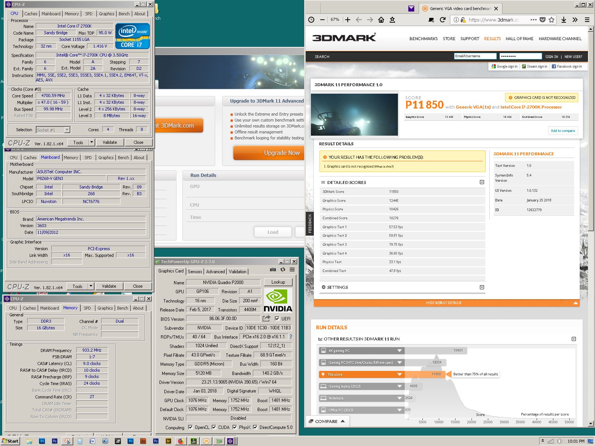Open the Selection Socket #1 combo box
The width and height of the screenshot is (595, 446).
pos(53,130)
